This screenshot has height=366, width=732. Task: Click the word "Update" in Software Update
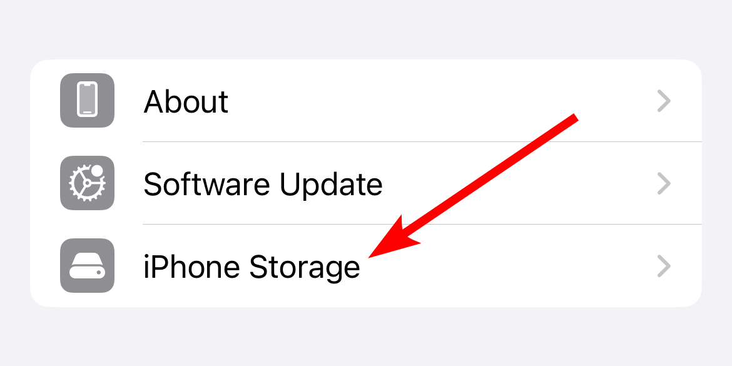click(331, 185)
